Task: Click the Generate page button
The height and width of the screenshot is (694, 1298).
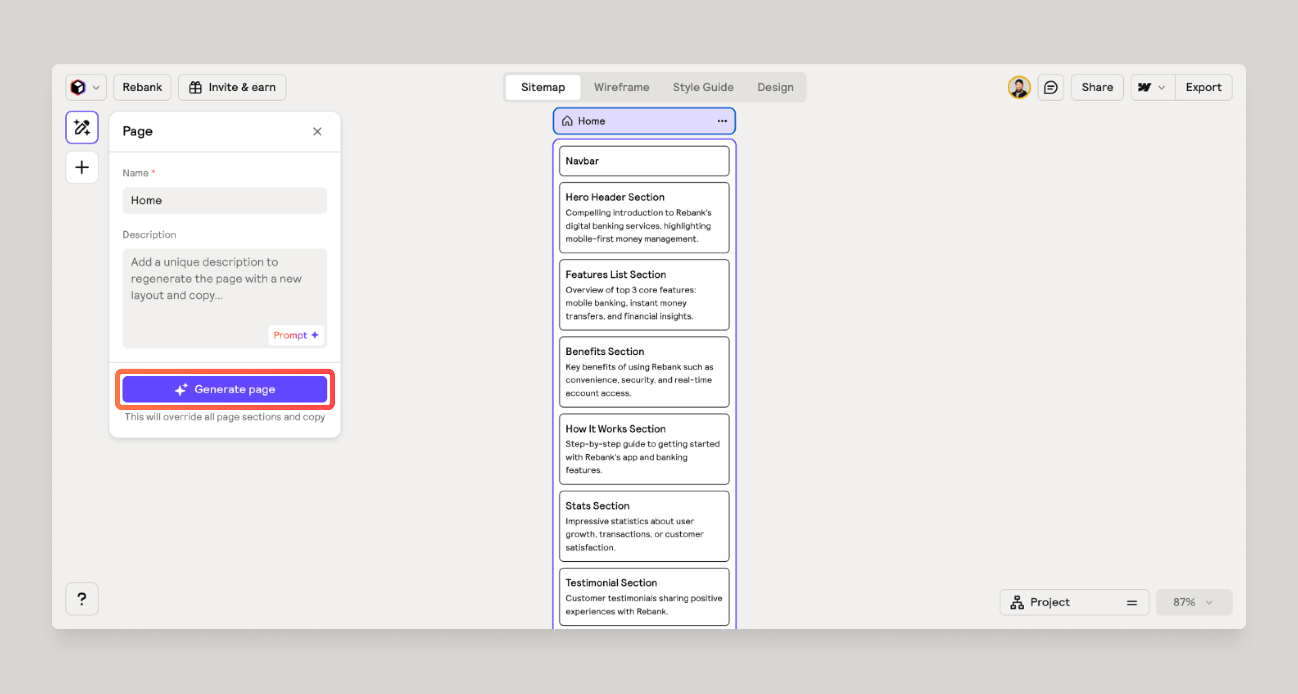Action: (x=225, y=389)
